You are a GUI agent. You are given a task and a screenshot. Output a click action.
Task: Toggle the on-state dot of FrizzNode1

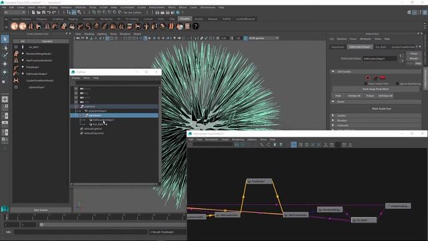coord(23,67)
